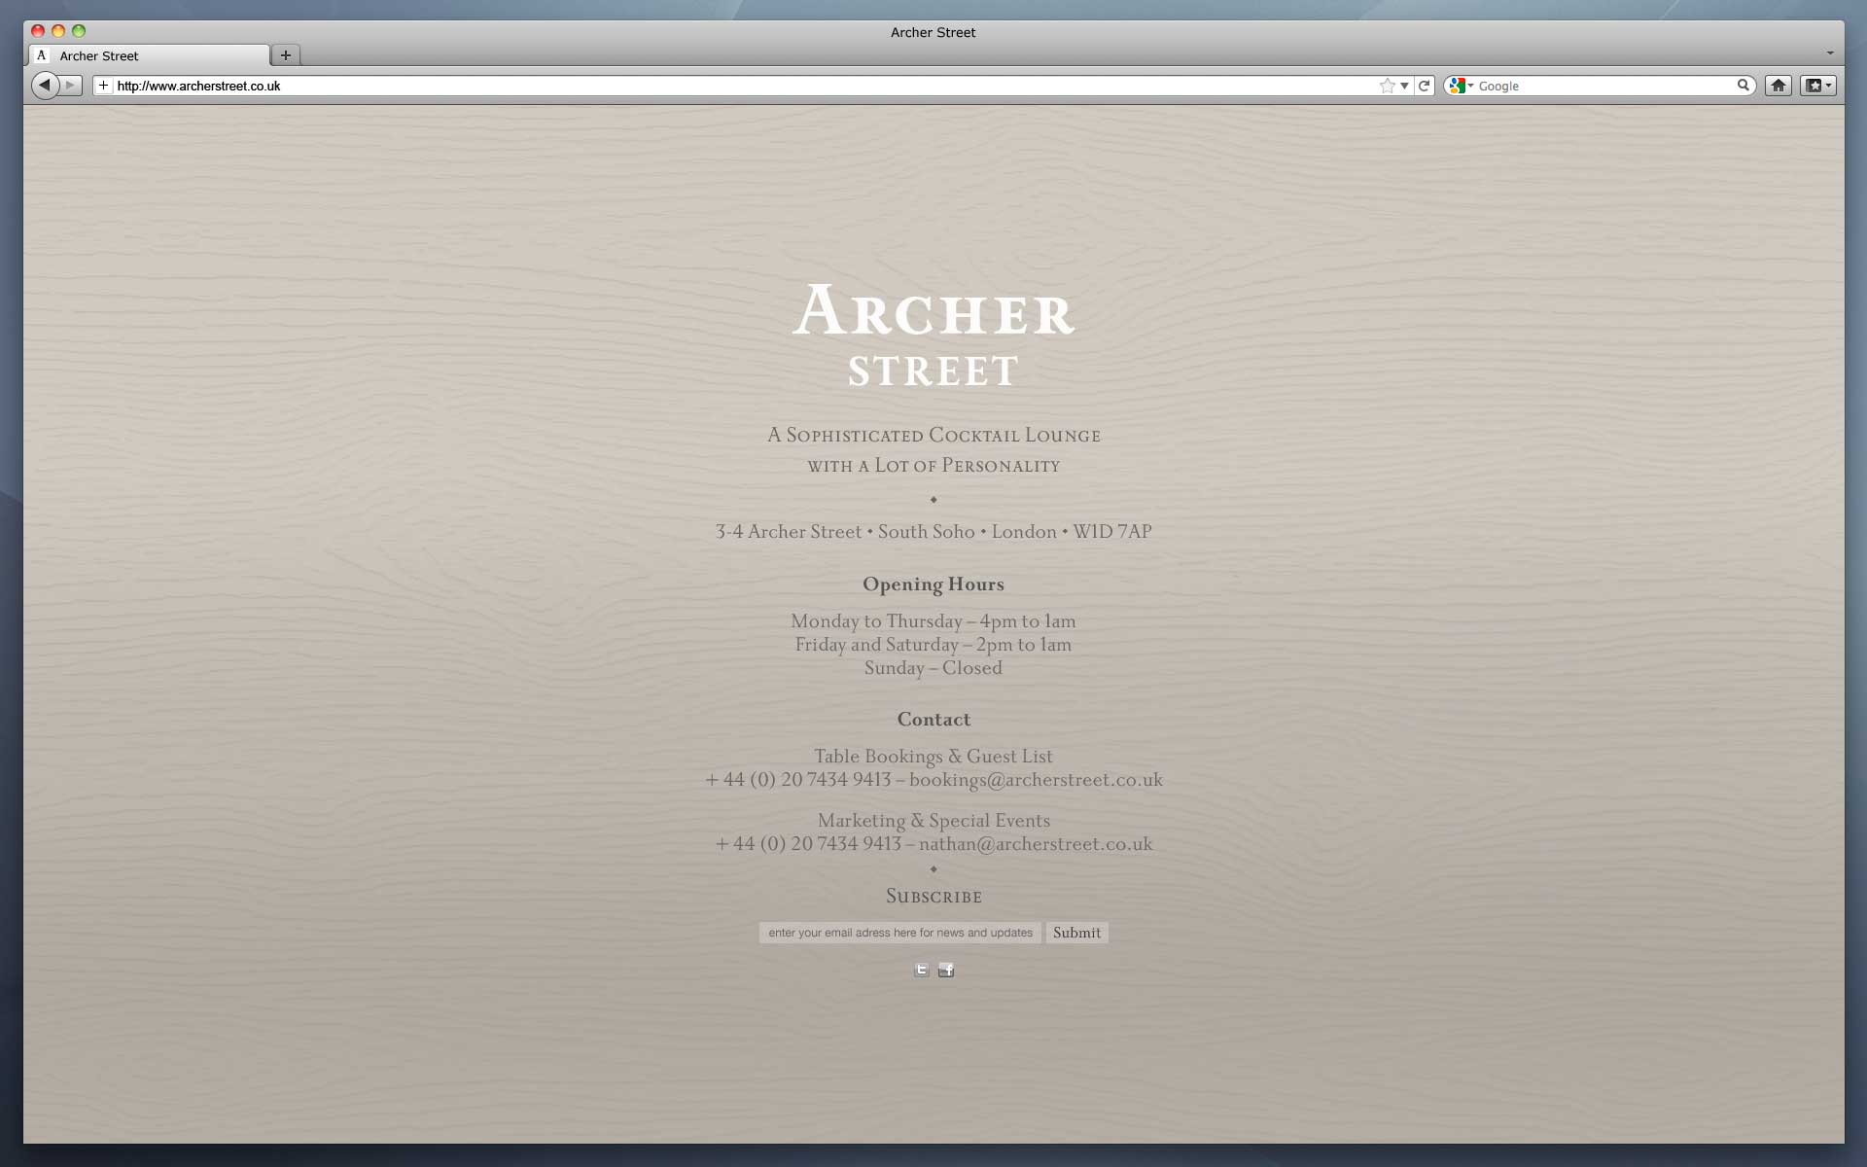Click the Submit subscribe button
1867x1167 pixels.
1076,933
